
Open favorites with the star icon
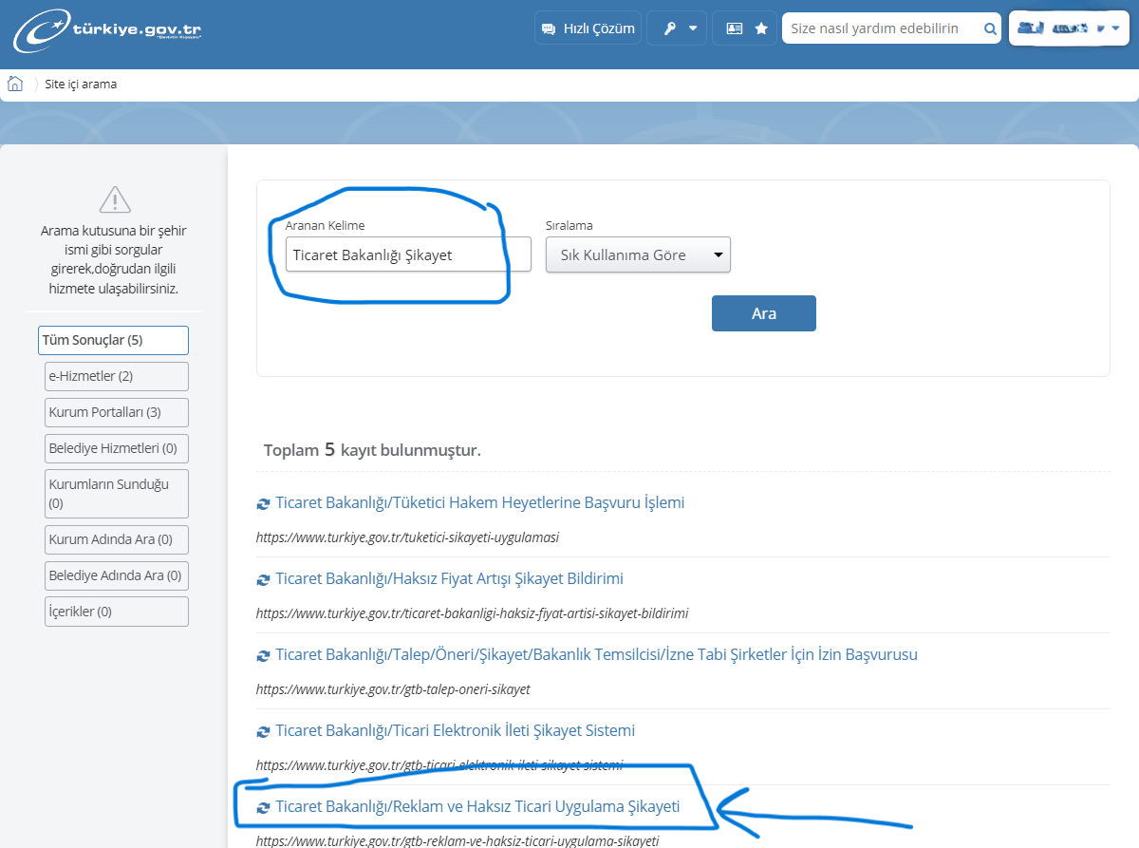[x=761, y=28]
